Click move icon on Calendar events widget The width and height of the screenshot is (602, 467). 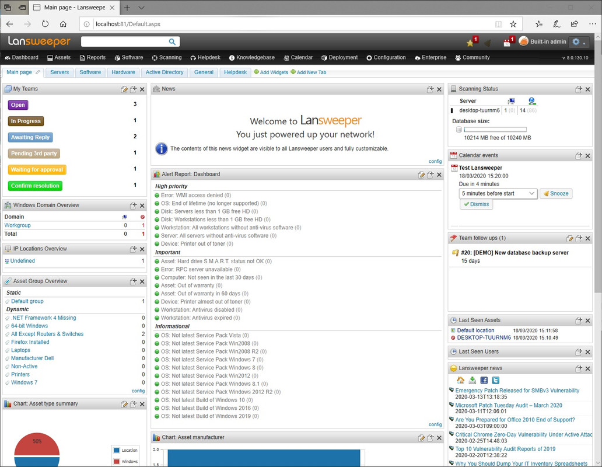click(579, 156)
